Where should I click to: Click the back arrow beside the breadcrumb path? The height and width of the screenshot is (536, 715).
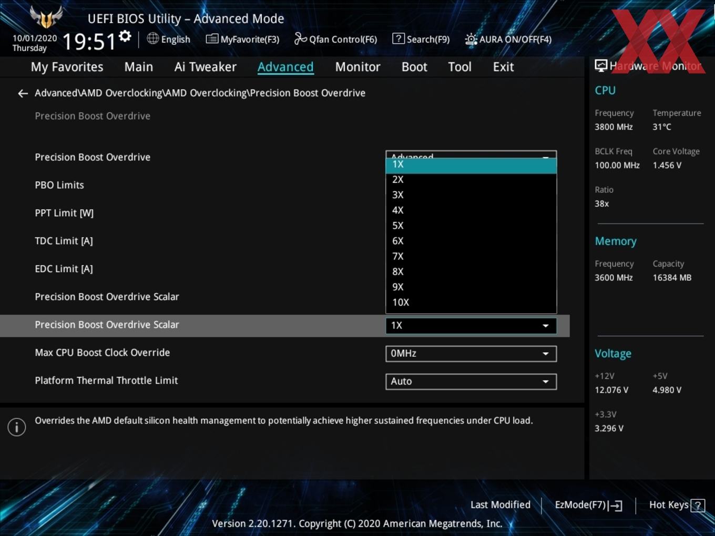pyautogui.click(x=23, y=94)
